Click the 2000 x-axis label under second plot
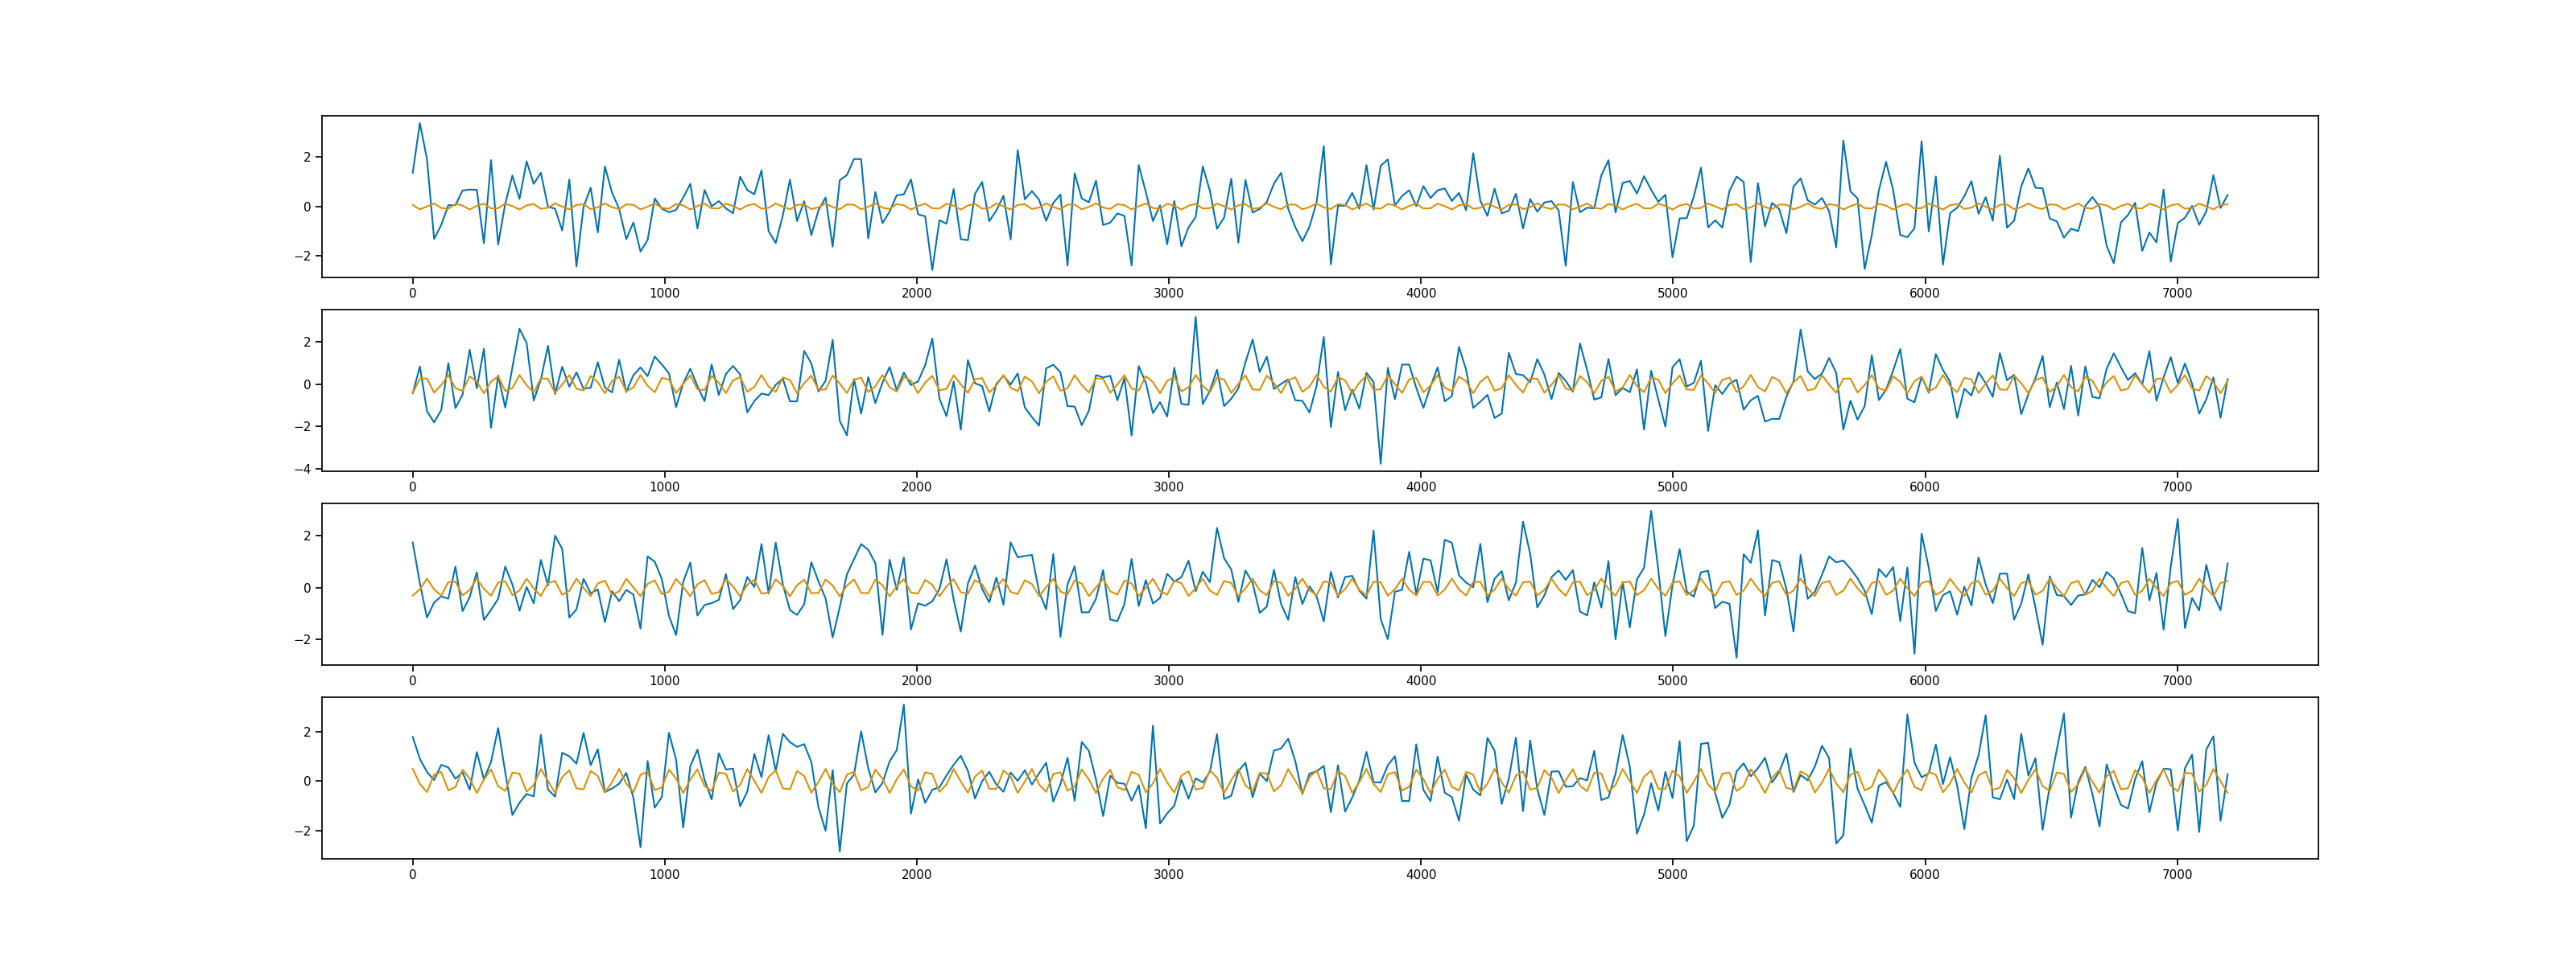Viewport: 2576px width, 965px height. tap(916, 487)
